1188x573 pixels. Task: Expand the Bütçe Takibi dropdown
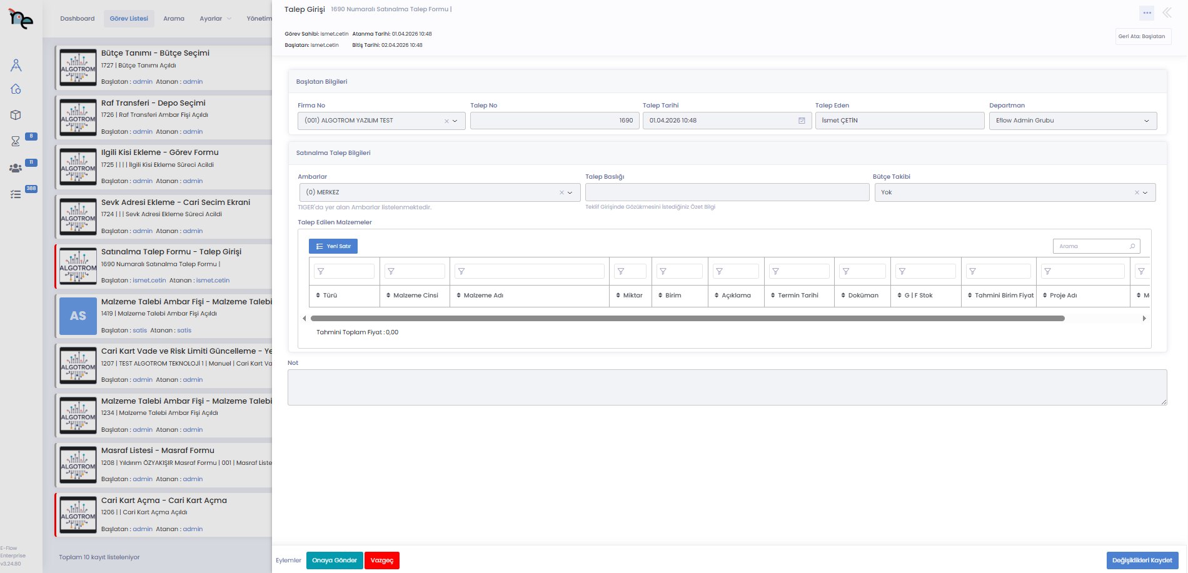pyautogui.click(x=1145, y=192)
